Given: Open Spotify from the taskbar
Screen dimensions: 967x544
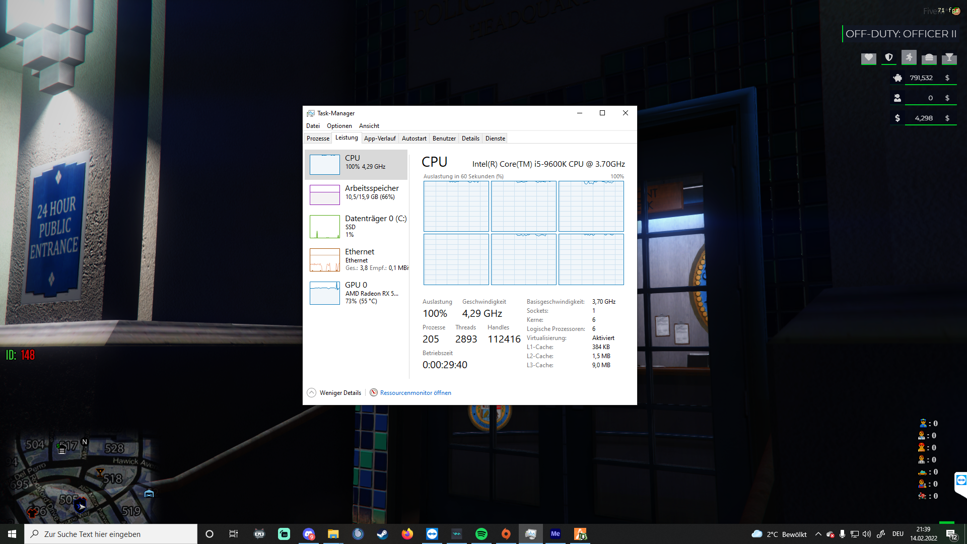Looking at the screenshot, I should tap(481, 534).
